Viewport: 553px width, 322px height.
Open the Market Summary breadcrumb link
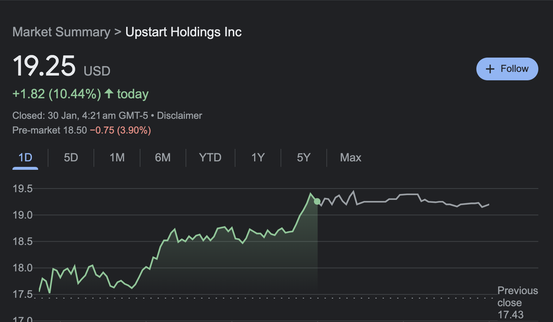click(61, 32)
